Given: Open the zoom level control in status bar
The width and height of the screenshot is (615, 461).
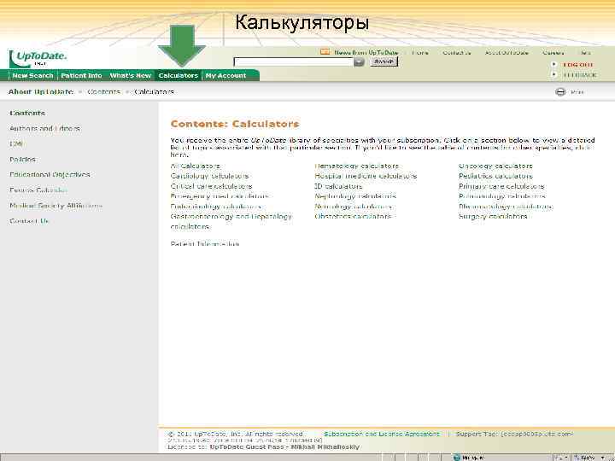Looking at the screenshot, I should 589,458.
